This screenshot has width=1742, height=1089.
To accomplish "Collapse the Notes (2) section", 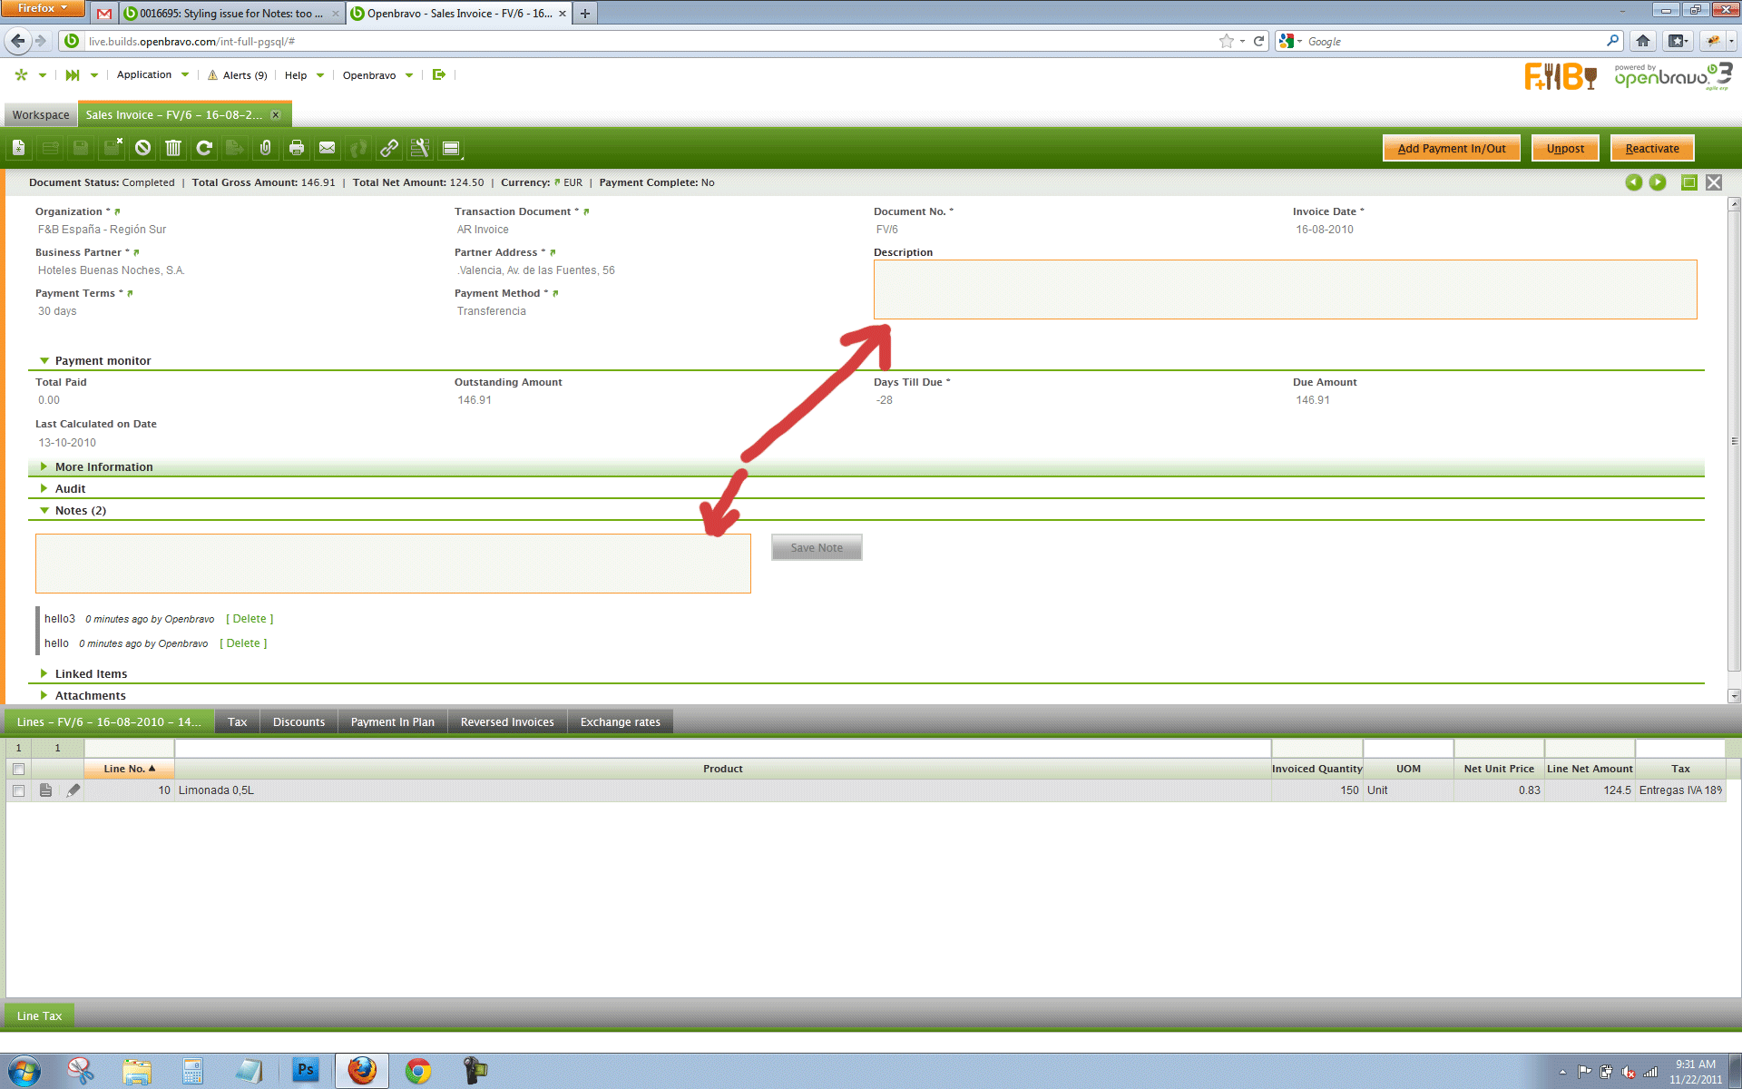I will (80, 511).
